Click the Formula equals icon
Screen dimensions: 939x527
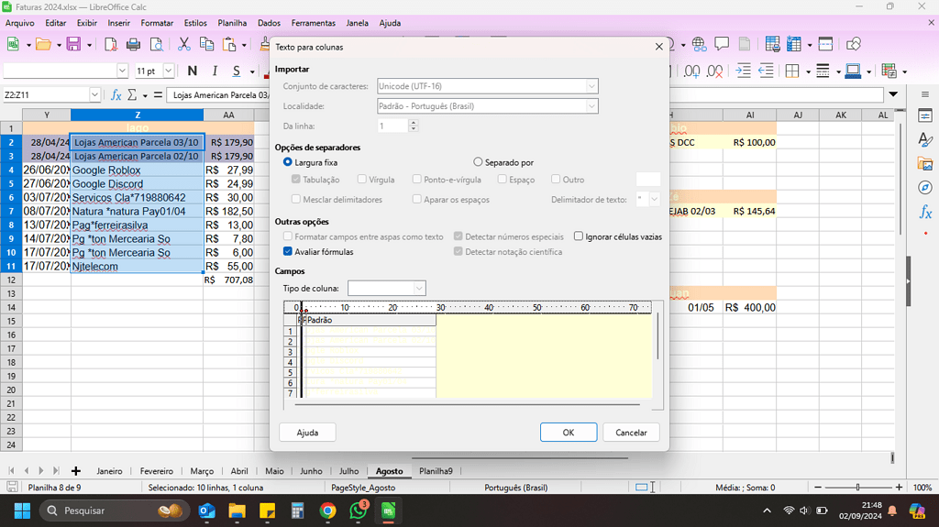click(x=158, y=94)
